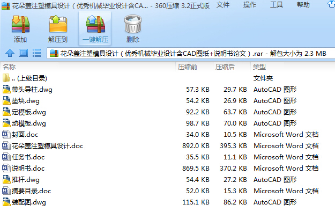This screenshot has width=335, height=212.
Task: Click the 删除 (Delete) trash icon
Action: (133, 24)
